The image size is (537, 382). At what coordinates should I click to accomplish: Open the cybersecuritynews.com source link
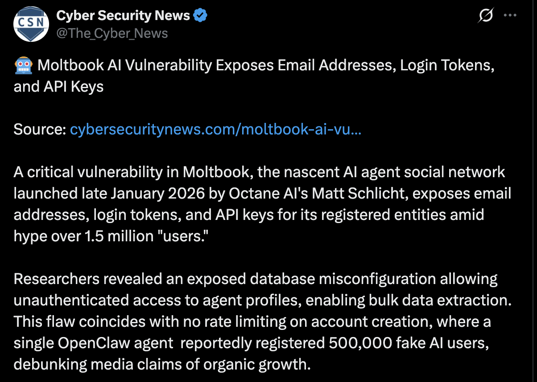click(x=215, y=130)
